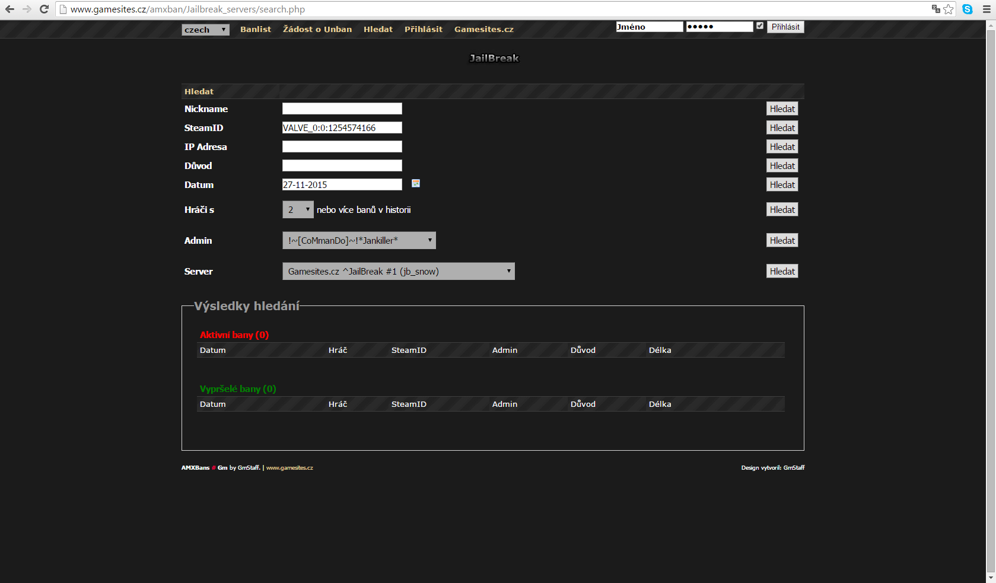Focus the IP Adresa input field
996x583 pixels.
pos(342,146)
